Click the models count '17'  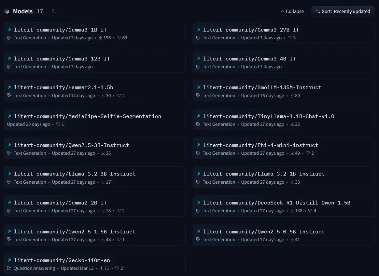pyautogui.click(x=40, y=11)
